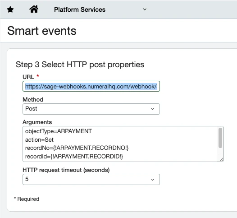This screenshot has width=237, height=218.
Task: Click the recordId={!ARPAYMENT.RECORDID!} line
Action: point(74,156)
